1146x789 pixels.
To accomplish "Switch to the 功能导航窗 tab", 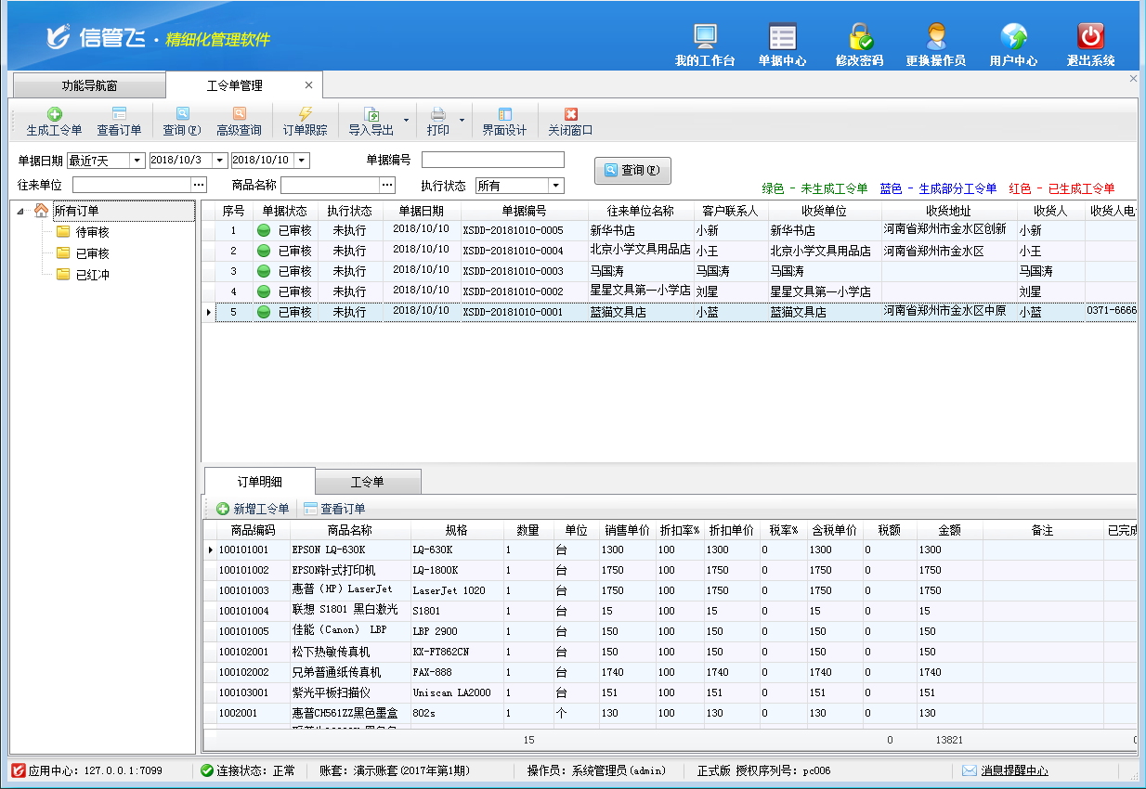I will 89,85.
